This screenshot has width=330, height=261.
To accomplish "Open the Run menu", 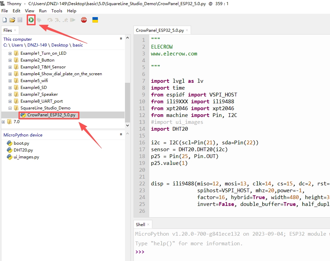I will 43,11.
